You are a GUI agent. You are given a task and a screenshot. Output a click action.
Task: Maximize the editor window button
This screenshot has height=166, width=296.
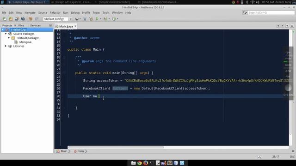[x=292, y=26]
